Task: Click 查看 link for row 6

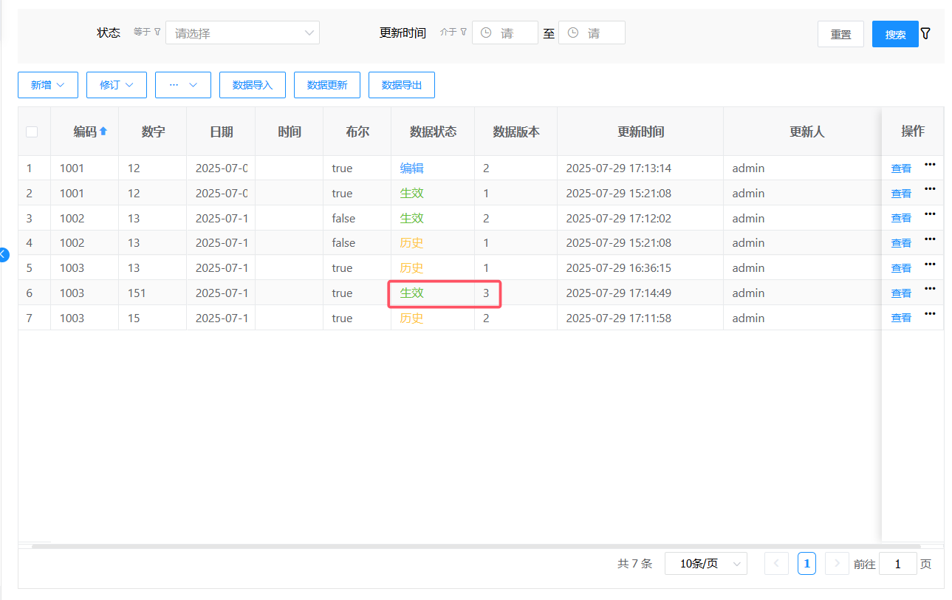Action: [901, 293]
